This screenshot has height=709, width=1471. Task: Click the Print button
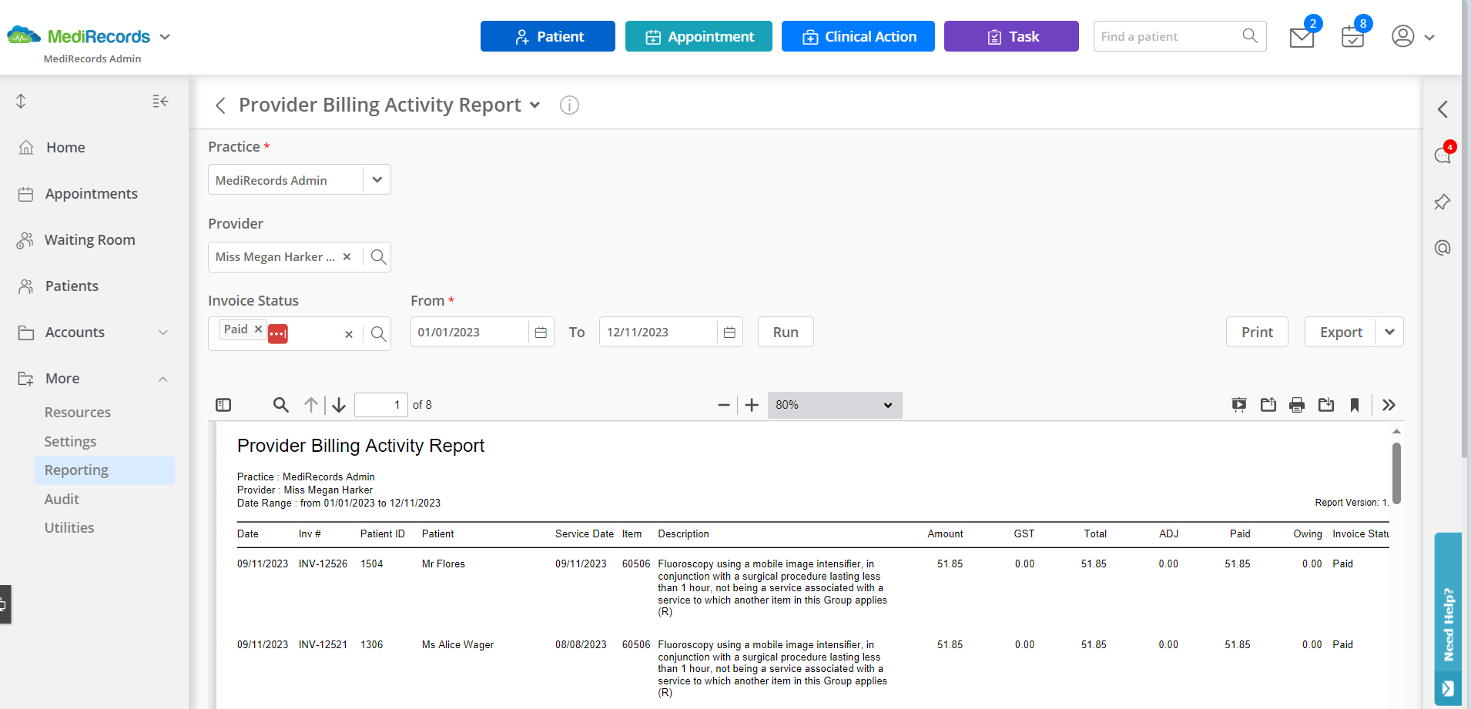tap(1257, 332)
